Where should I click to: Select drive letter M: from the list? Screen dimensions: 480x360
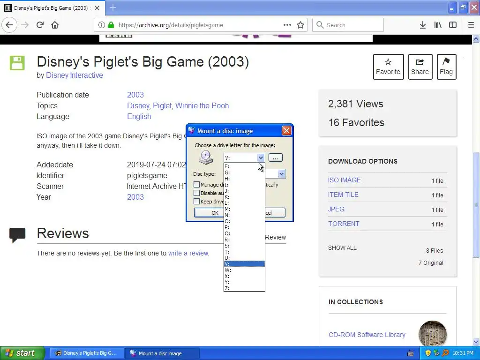(244, 209)
